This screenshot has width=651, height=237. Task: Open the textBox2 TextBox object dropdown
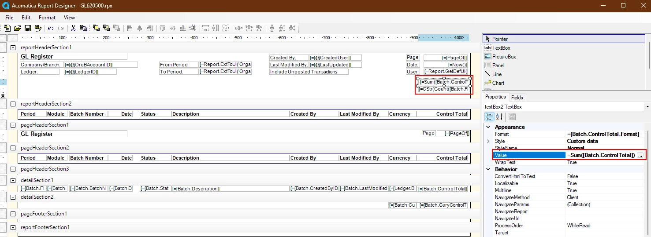[x=647, y=107]
